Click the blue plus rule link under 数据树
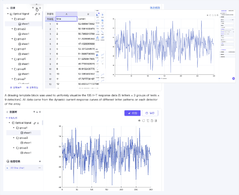The height and width of the screenshot is (195, 239). (12, 118)
